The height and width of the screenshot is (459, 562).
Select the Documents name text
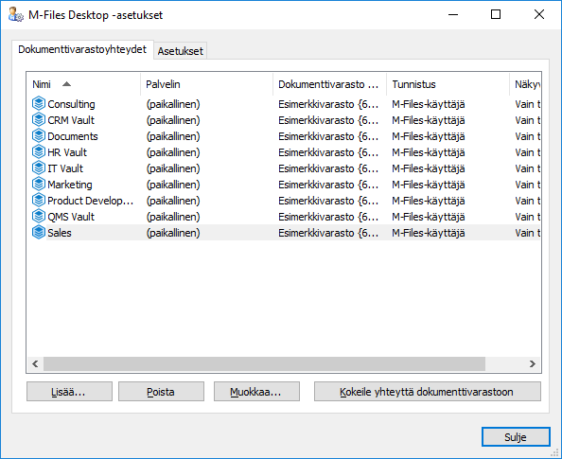(73, 136)
